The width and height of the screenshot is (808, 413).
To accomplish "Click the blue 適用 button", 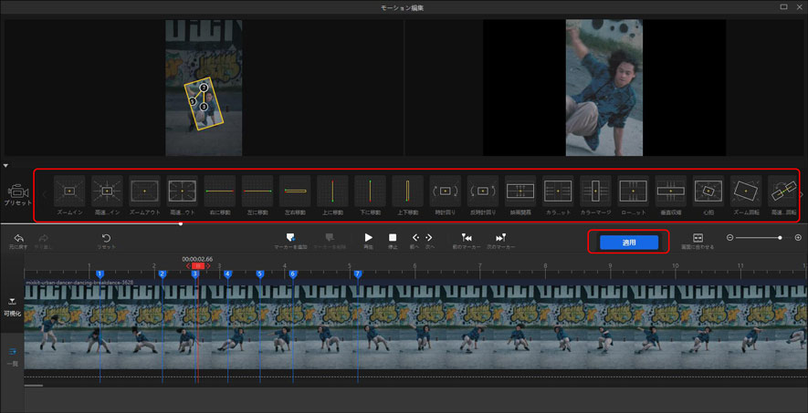I will click(x=628, y=243).
